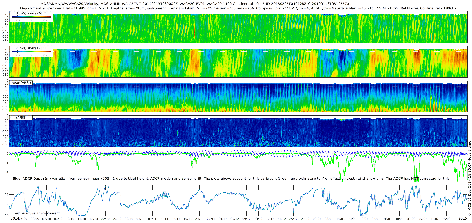Click the '06/01' date tick
The image size is (472, 223).
[329, 219]
